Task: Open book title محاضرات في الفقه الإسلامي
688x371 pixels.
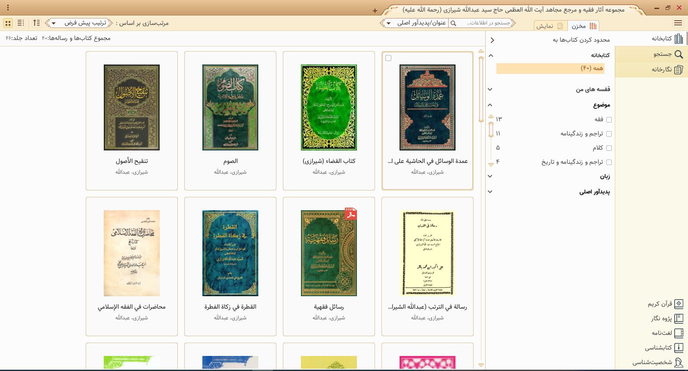Action: (x=132, y=307)
